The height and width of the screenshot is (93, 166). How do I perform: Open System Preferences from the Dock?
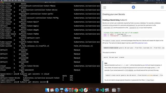(71, 90)
